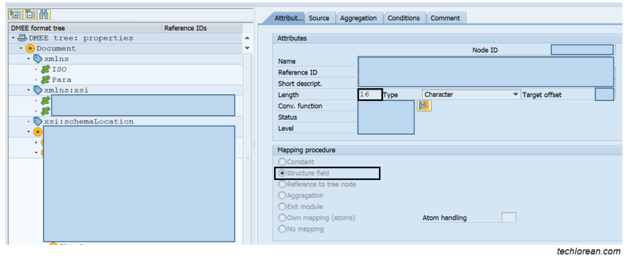This screenshot has height=259, width=628.
Task: Click the tag icon beside xsi:schemaLocation
Action: pyautogui.click(x=38, y=121)
